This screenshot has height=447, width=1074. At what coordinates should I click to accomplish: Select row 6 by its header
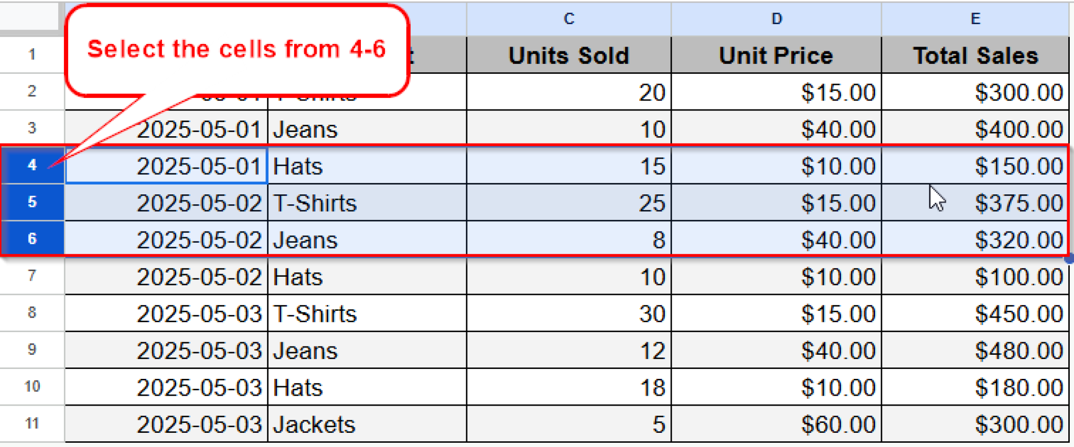(32, 239)
